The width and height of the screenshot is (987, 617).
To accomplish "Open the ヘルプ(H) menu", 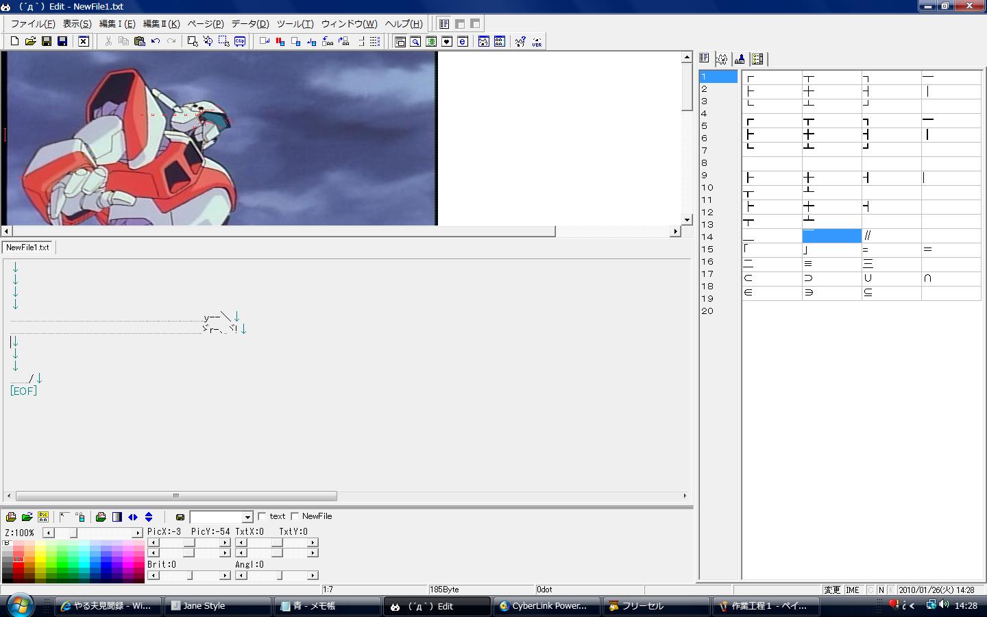I will (x=404, y=23).
